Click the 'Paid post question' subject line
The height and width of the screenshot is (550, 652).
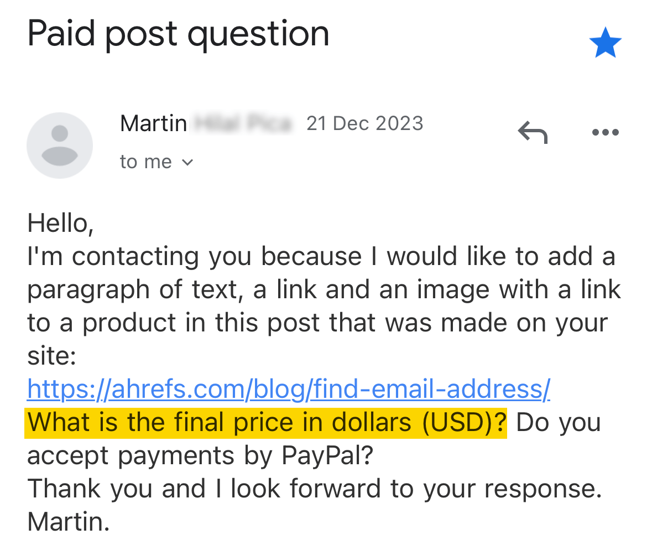coord(178,33)
